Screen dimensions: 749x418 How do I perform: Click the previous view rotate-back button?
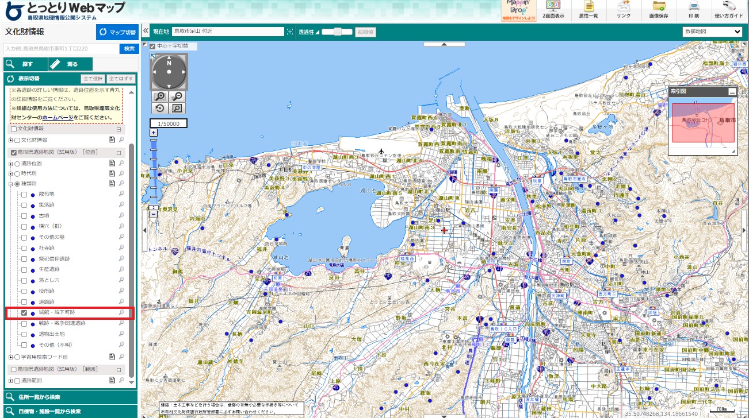click(x=160, y=108)
